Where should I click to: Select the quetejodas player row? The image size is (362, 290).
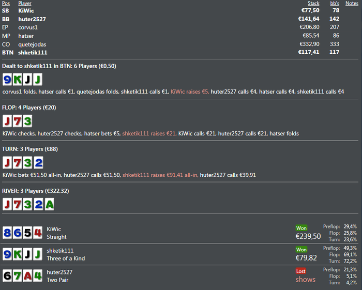(x=180, y=44)
